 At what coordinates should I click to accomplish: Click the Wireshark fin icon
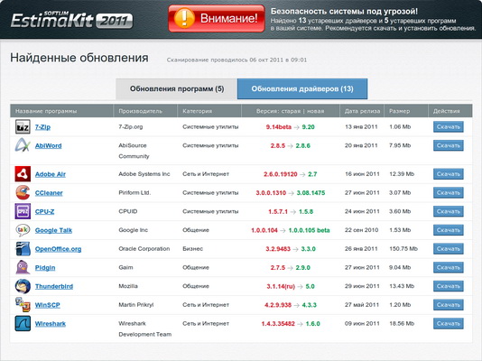pos(23,323)
